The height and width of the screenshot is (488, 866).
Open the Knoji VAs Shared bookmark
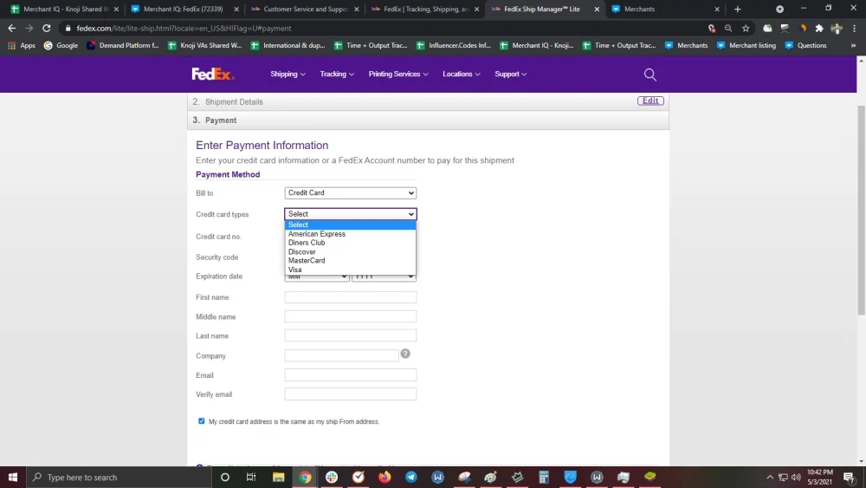pos(205,45)
